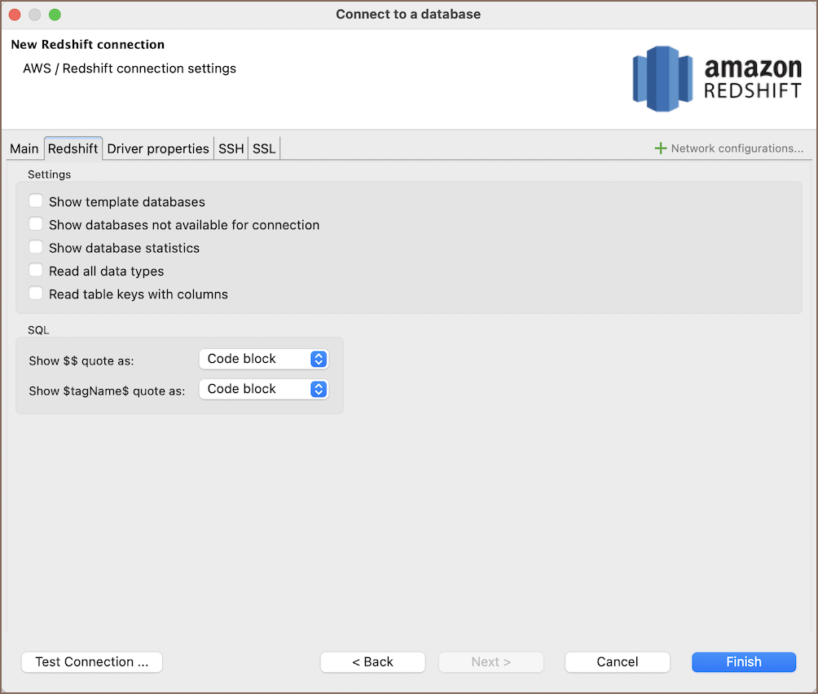Enable Read all data types checkbox
818x694 pixels.
(x=36, y=271)
